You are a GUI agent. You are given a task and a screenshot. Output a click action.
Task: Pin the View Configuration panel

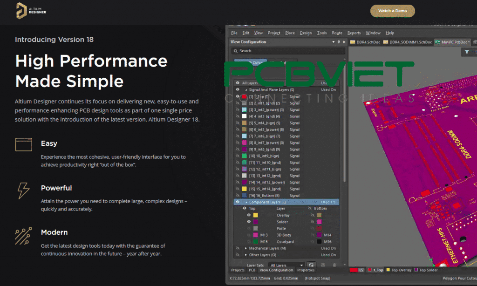[x=339, y=42]
